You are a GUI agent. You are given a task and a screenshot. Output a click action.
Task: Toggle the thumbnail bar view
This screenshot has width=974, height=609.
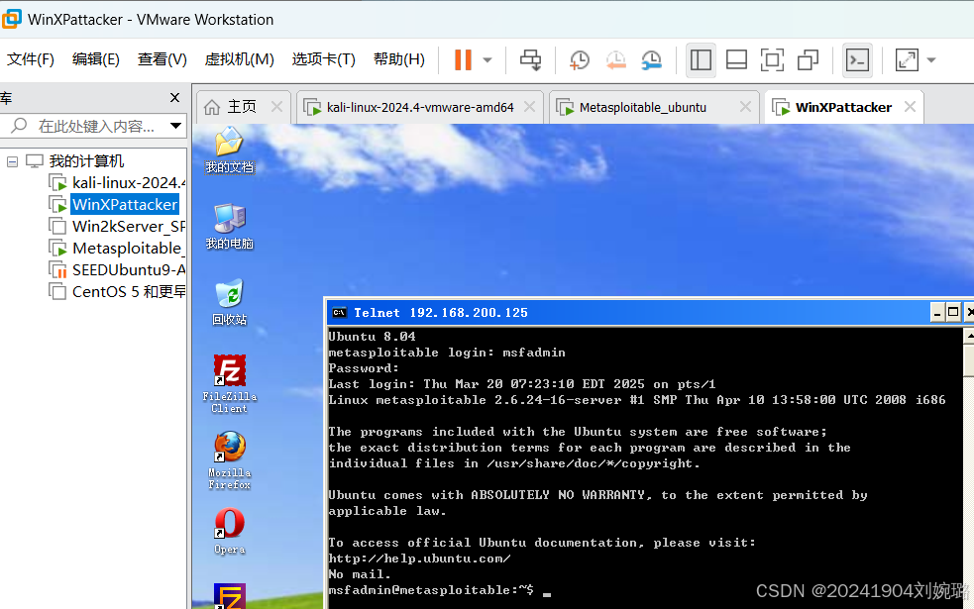tap(737, 60)
